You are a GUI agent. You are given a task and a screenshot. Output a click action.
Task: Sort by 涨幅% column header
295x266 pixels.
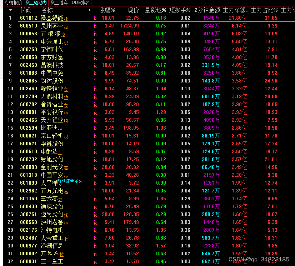pos(107,10)
